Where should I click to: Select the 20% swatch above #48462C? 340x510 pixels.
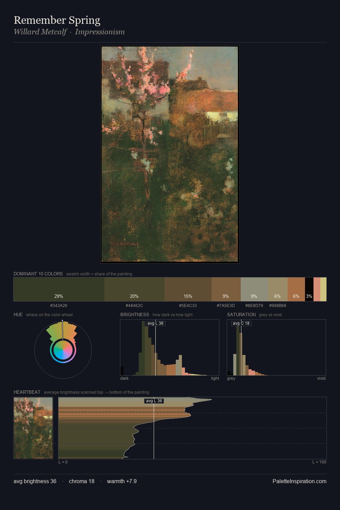click(134, 289)
